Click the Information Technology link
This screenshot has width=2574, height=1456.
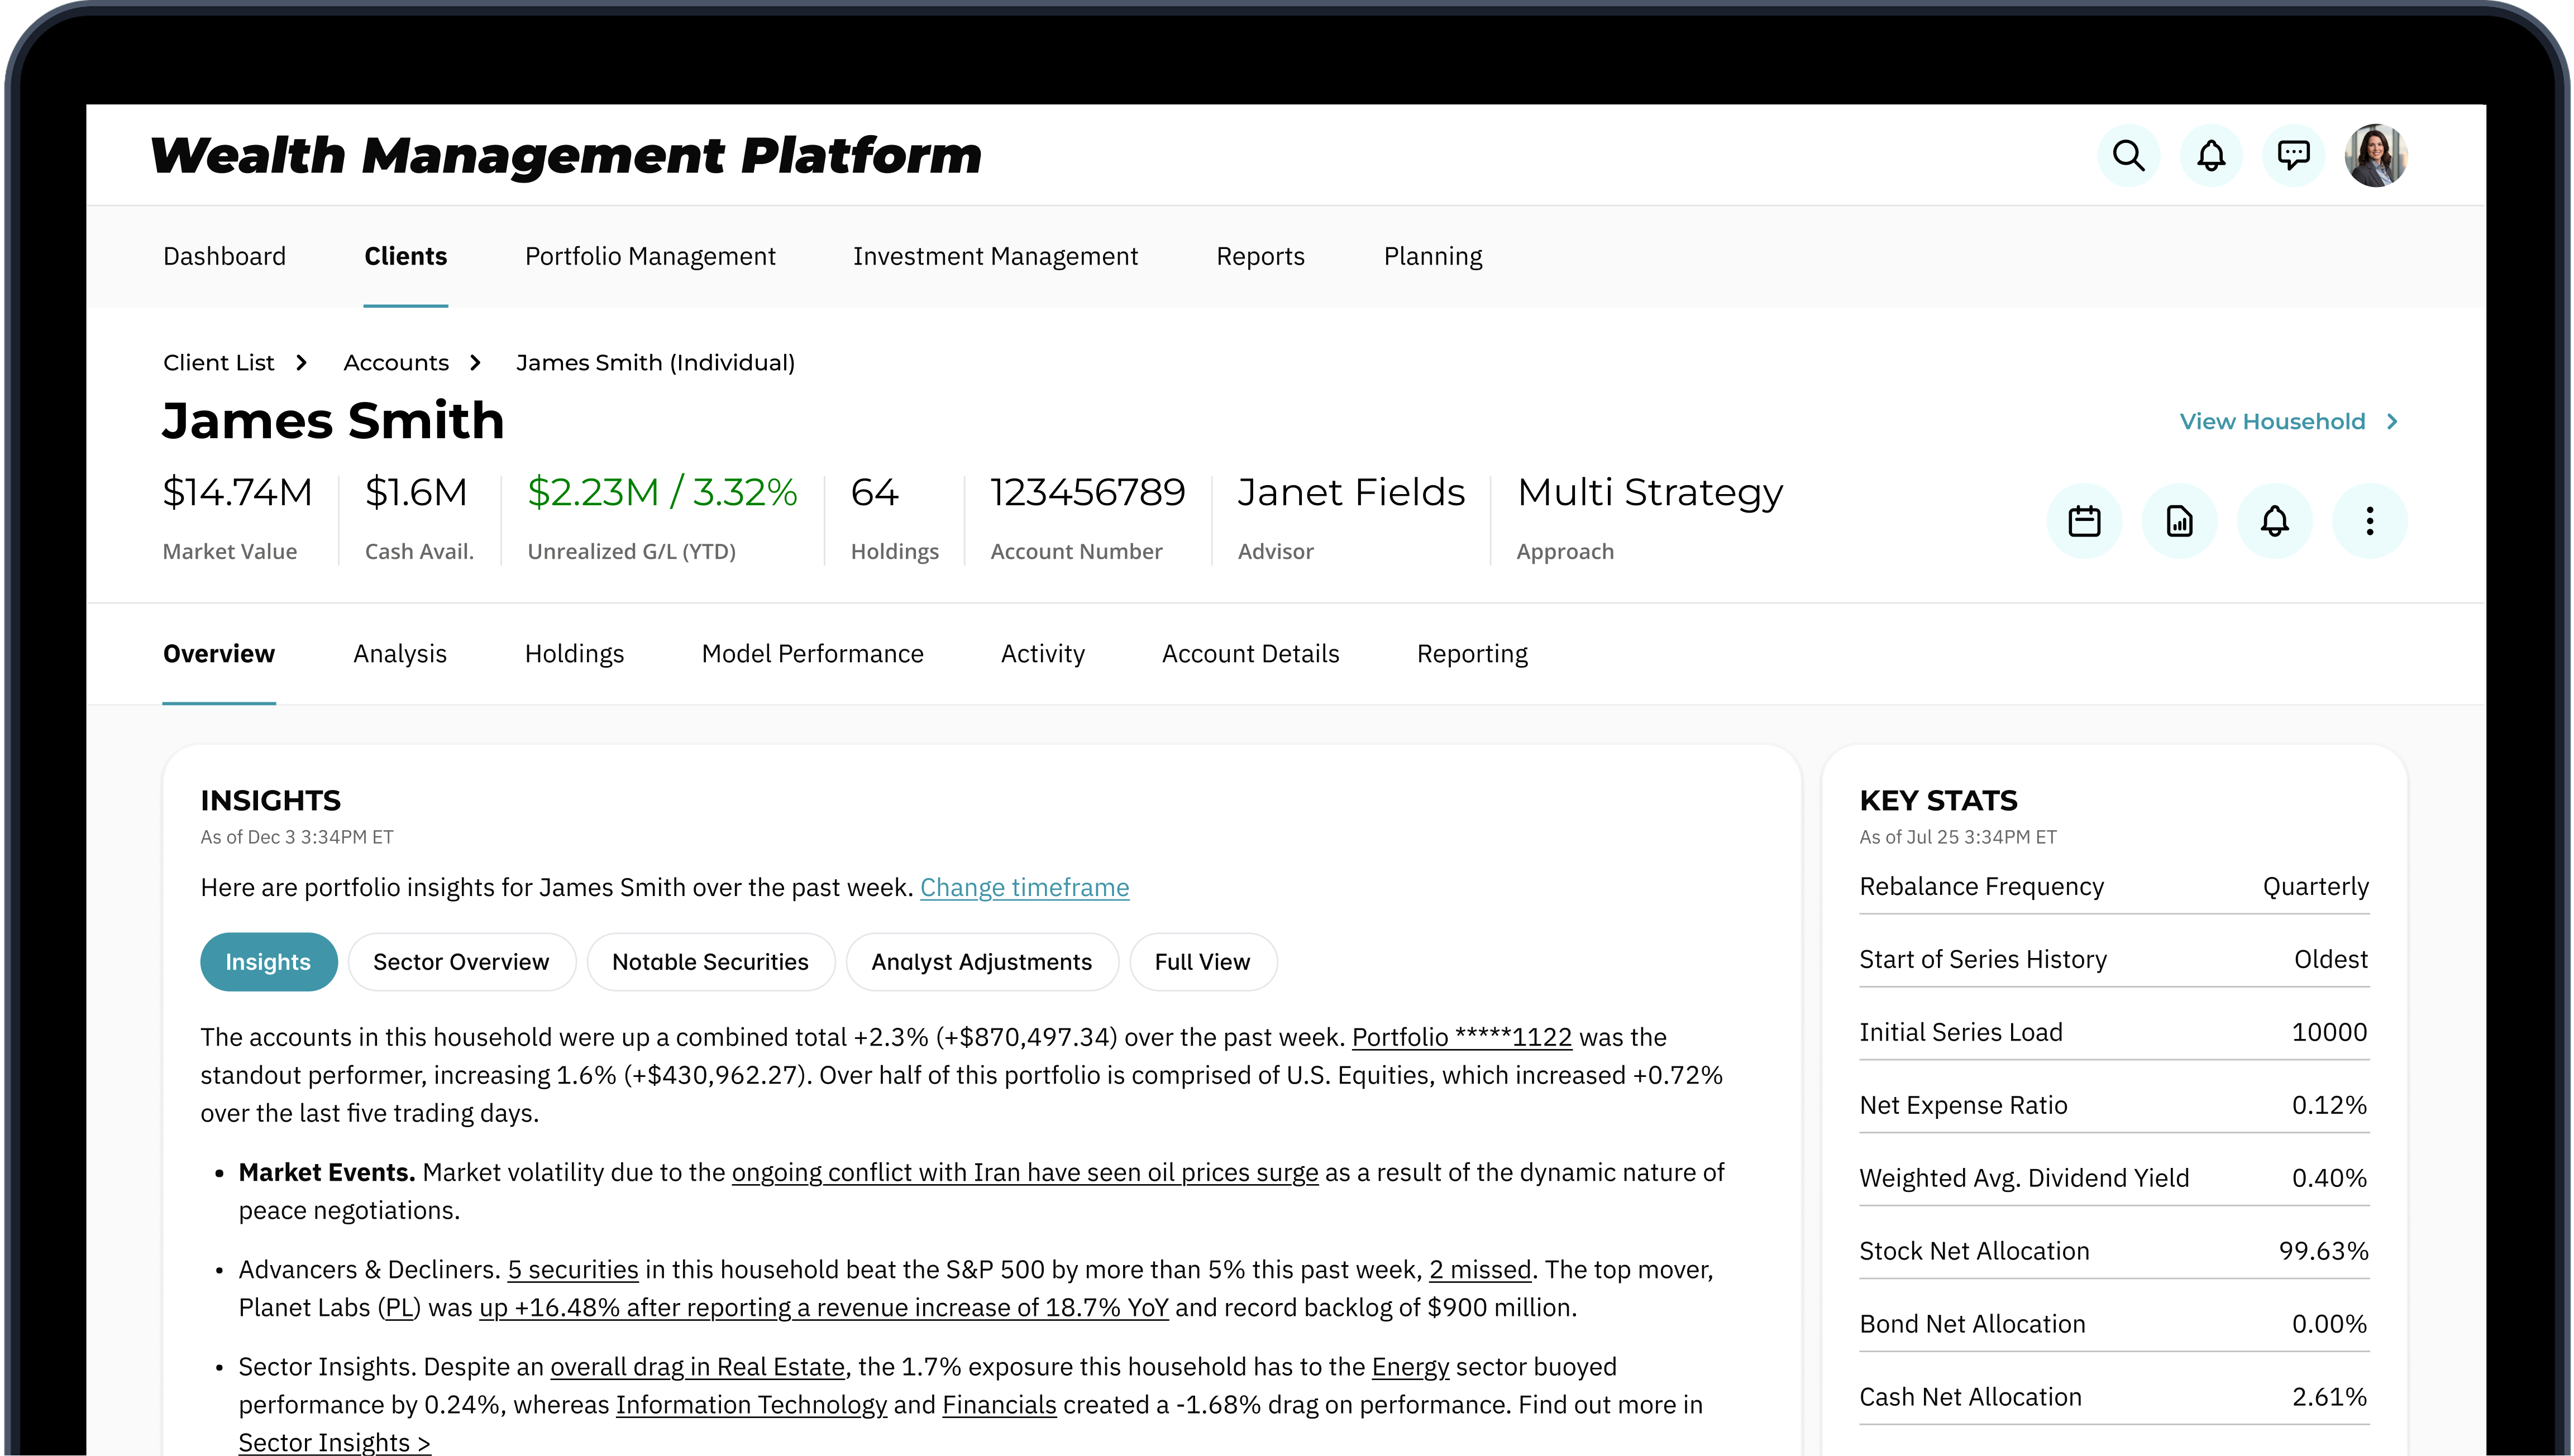pos(751,1404)
